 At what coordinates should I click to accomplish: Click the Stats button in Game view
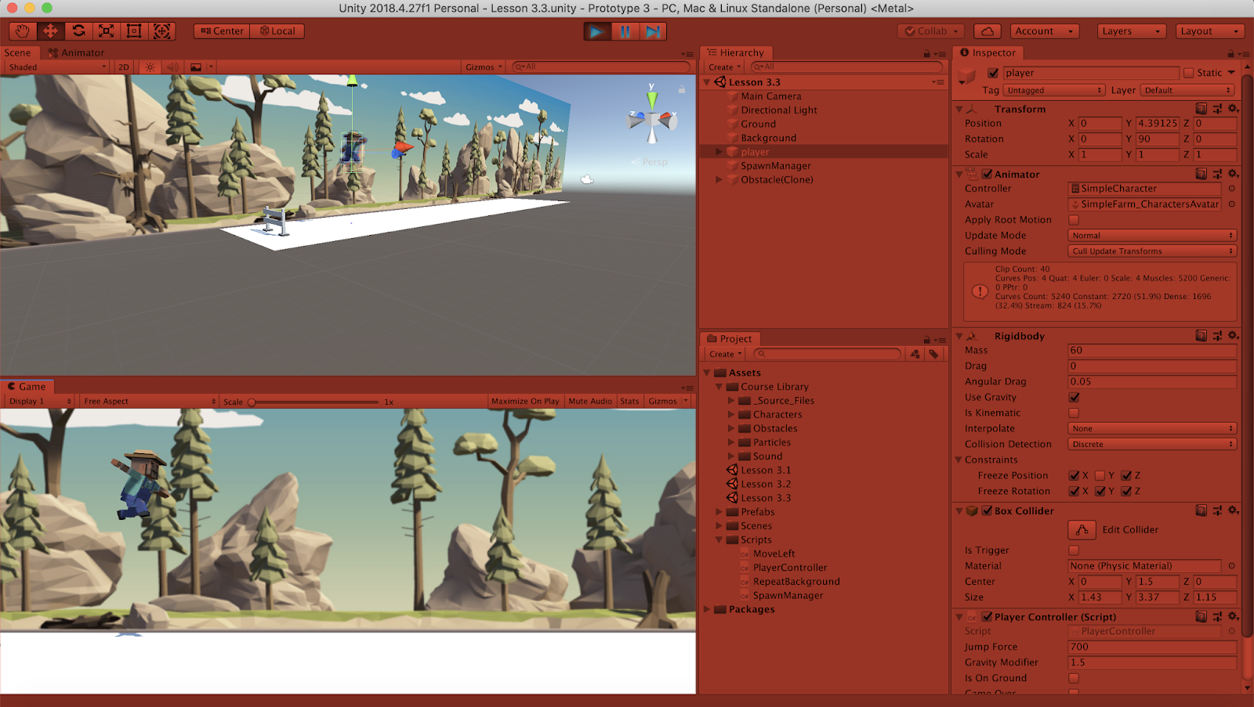click(x=629, y=401)
